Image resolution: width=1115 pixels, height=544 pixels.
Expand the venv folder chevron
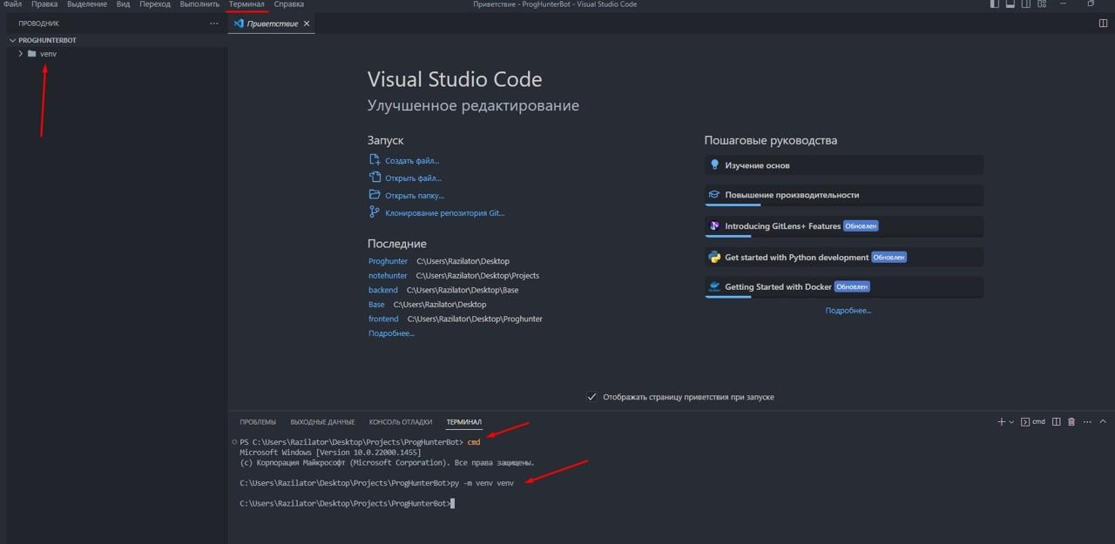(20, 54)
